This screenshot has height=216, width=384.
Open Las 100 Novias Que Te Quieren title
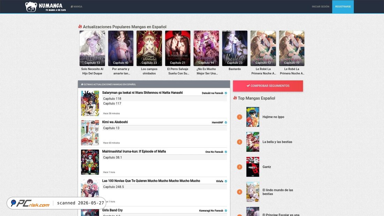(x=151, y=181)
